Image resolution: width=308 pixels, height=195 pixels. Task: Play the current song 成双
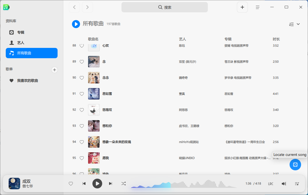pos(97,184)
